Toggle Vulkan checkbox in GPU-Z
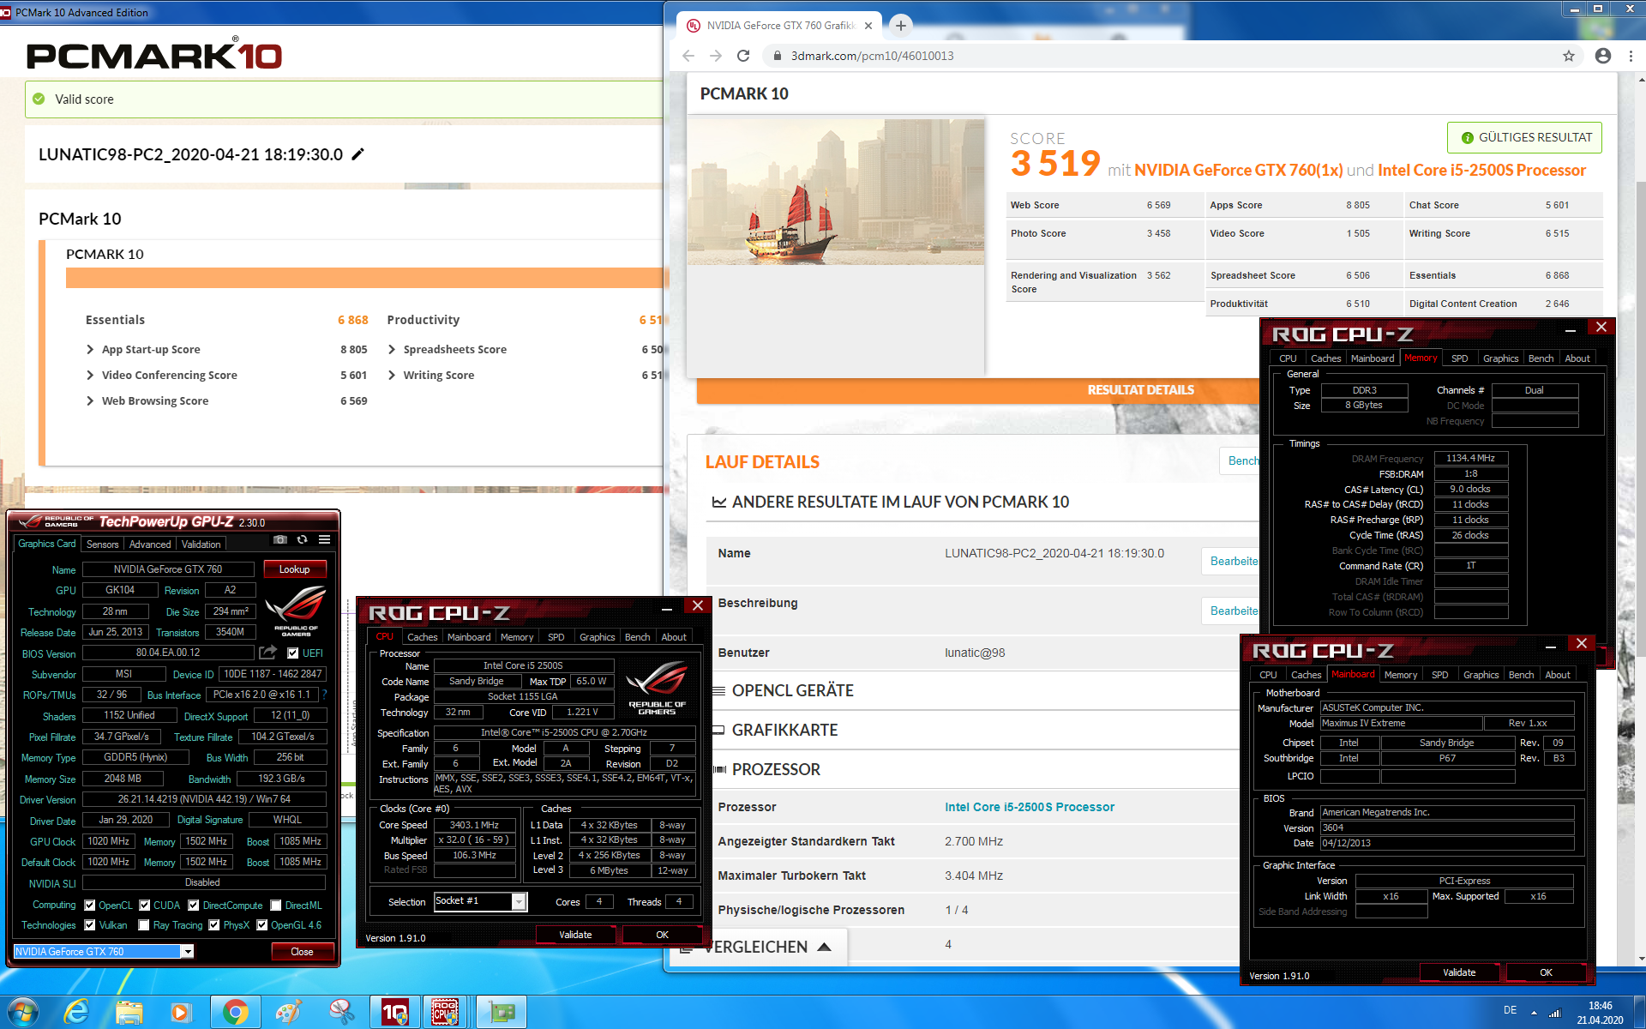1646x1029 pixels. tap(89, 924)
